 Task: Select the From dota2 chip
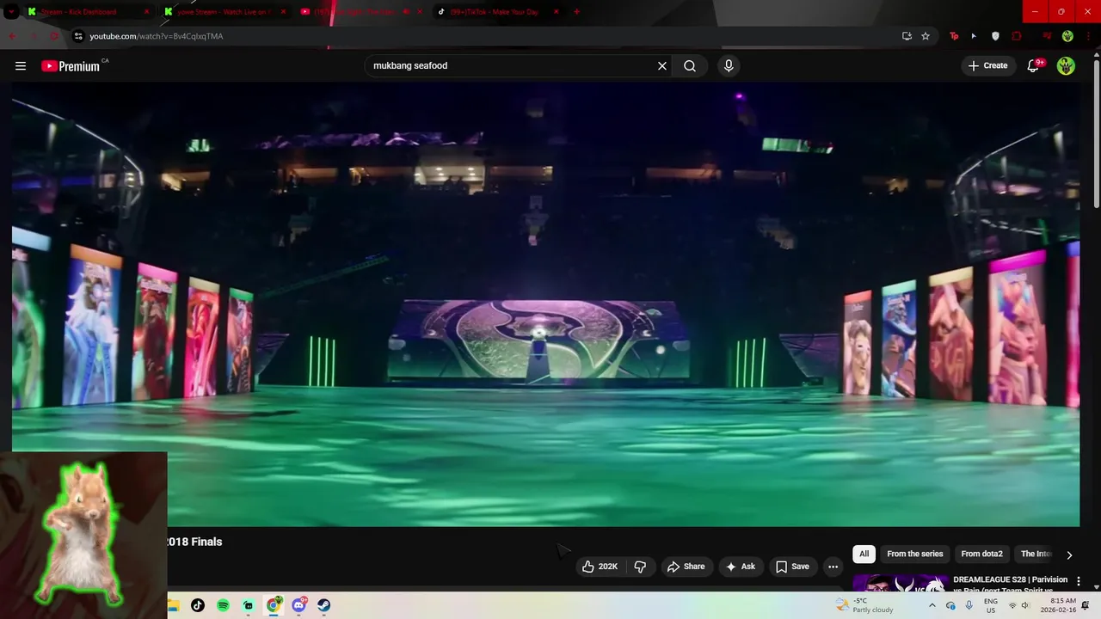pos(981,554)
